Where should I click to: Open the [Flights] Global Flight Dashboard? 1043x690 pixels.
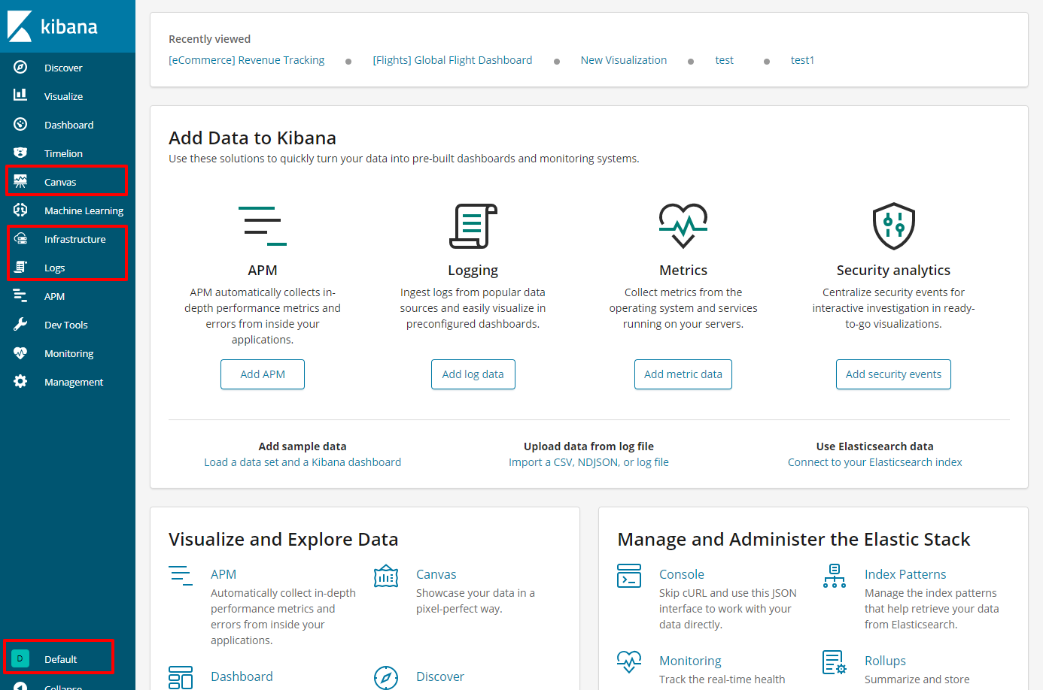click(x=452, y=60)
